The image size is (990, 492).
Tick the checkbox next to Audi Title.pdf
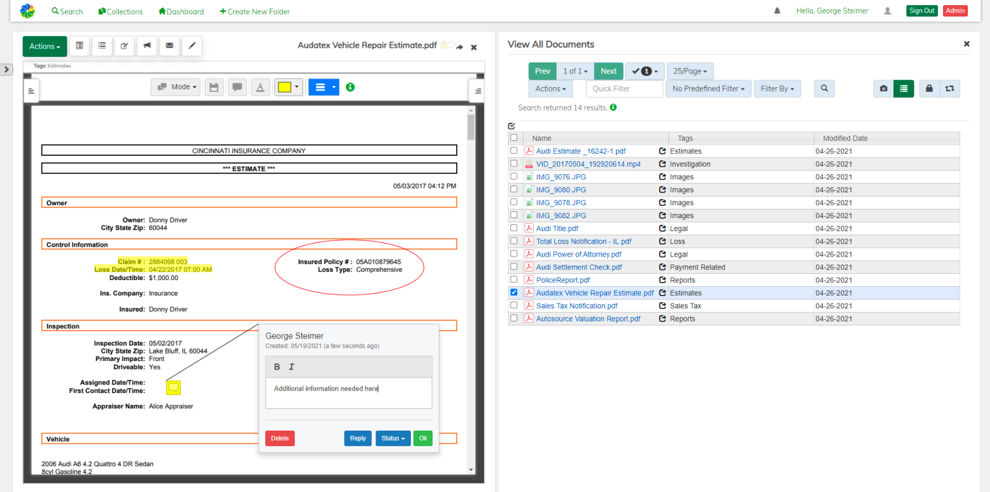point(514,228)
